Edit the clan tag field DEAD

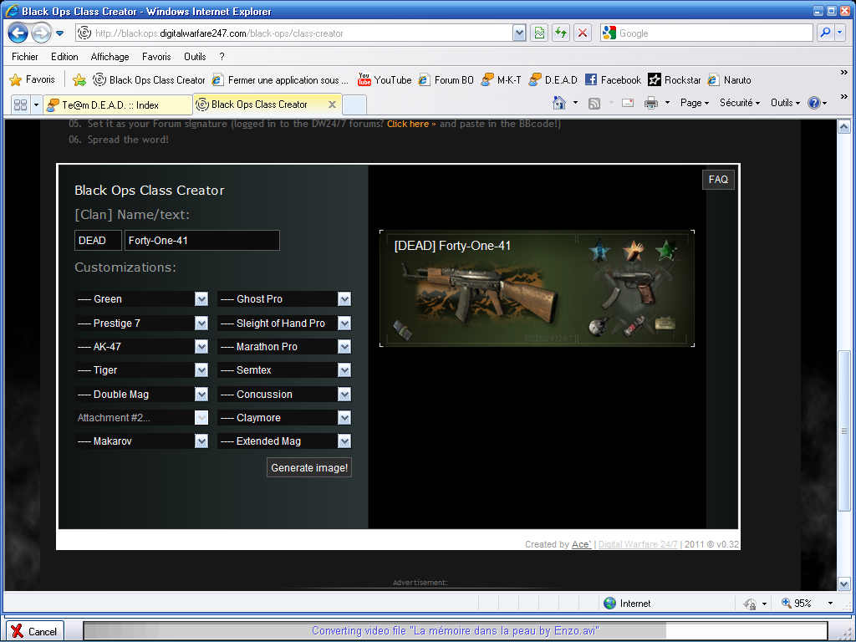[99, 241]
